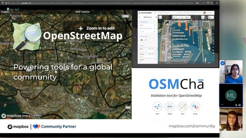The width and height of the screenshot is (246, 138).
Task: Click the camera icon on ML's tile
Action: pos(239,105)
